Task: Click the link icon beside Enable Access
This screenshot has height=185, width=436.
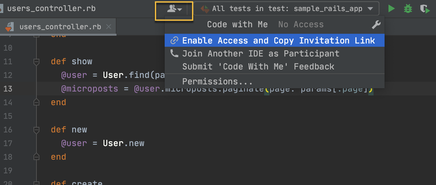Action: [x=175, y=41]
